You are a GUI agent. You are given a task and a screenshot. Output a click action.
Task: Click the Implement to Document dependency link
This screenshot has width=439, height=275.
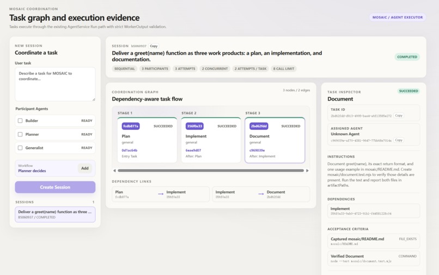point(261,194)
